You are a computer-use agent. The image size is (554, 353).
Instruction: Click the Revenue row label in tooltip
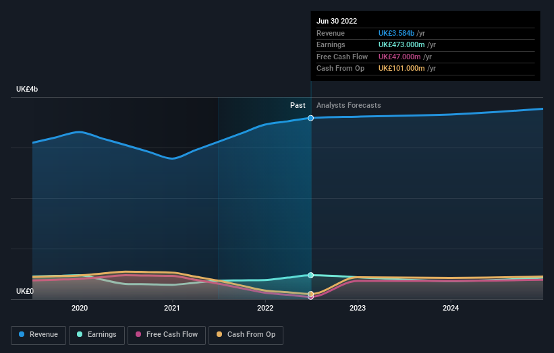coord(331,33)
